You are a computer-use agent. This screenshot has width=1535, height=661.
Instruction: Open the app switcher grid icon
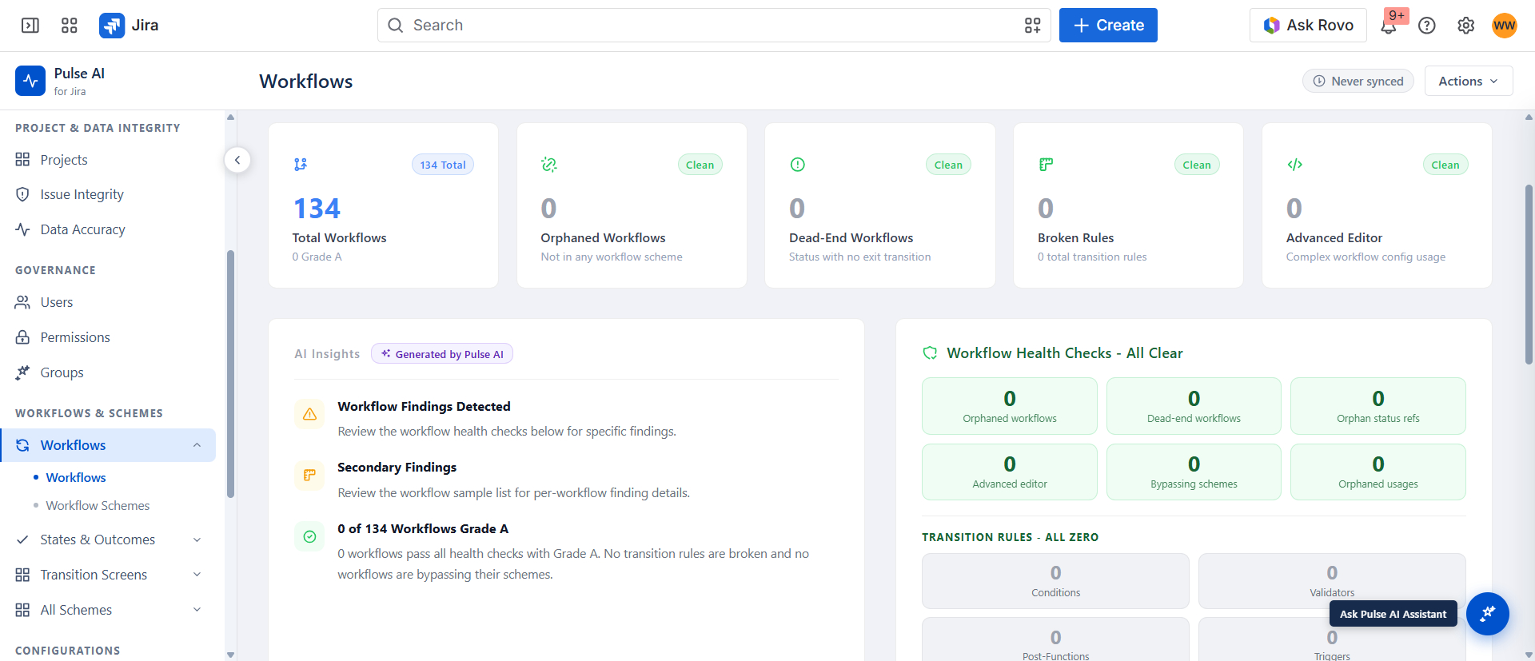coord(70,26)
